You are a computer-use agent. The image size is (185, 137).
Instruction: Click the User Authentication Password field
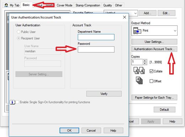pos(43,64)
